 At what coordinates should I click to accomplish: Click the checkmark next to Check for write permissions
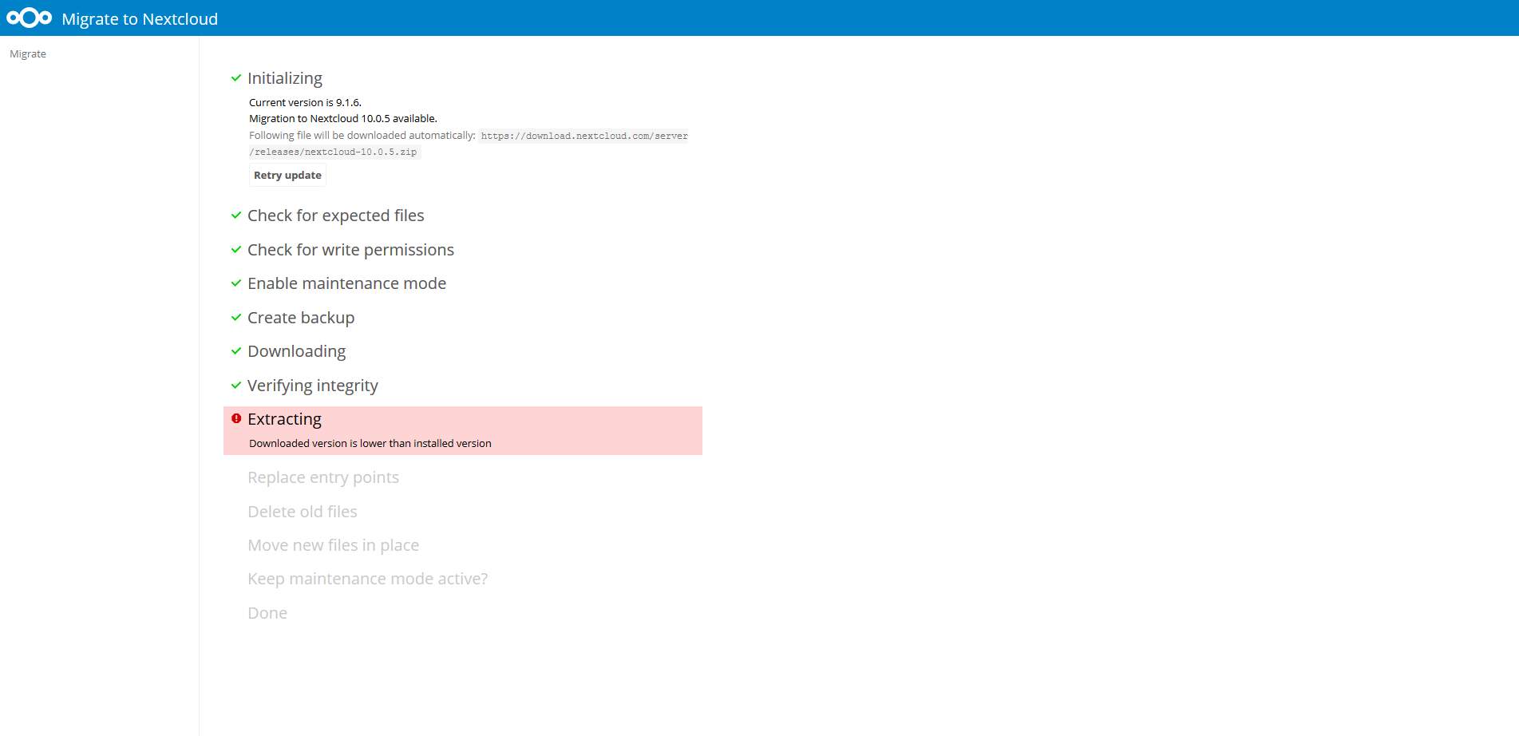pyautogui.click(x=236, y=250)
